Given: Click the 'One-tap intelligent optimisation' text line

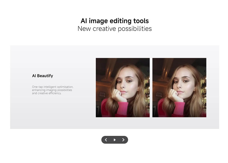Looking at the screenshot, I should (53, 87).
